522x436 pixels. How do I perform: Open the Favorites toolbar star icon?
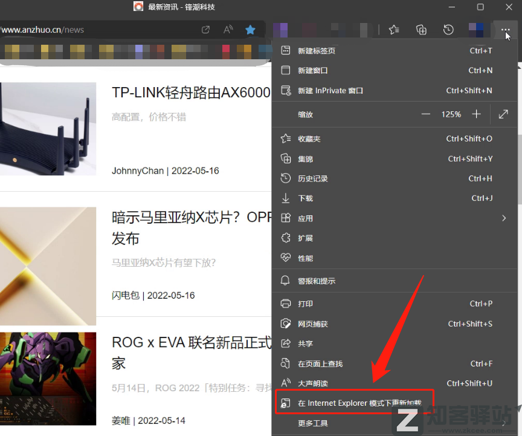coord(395,29)
